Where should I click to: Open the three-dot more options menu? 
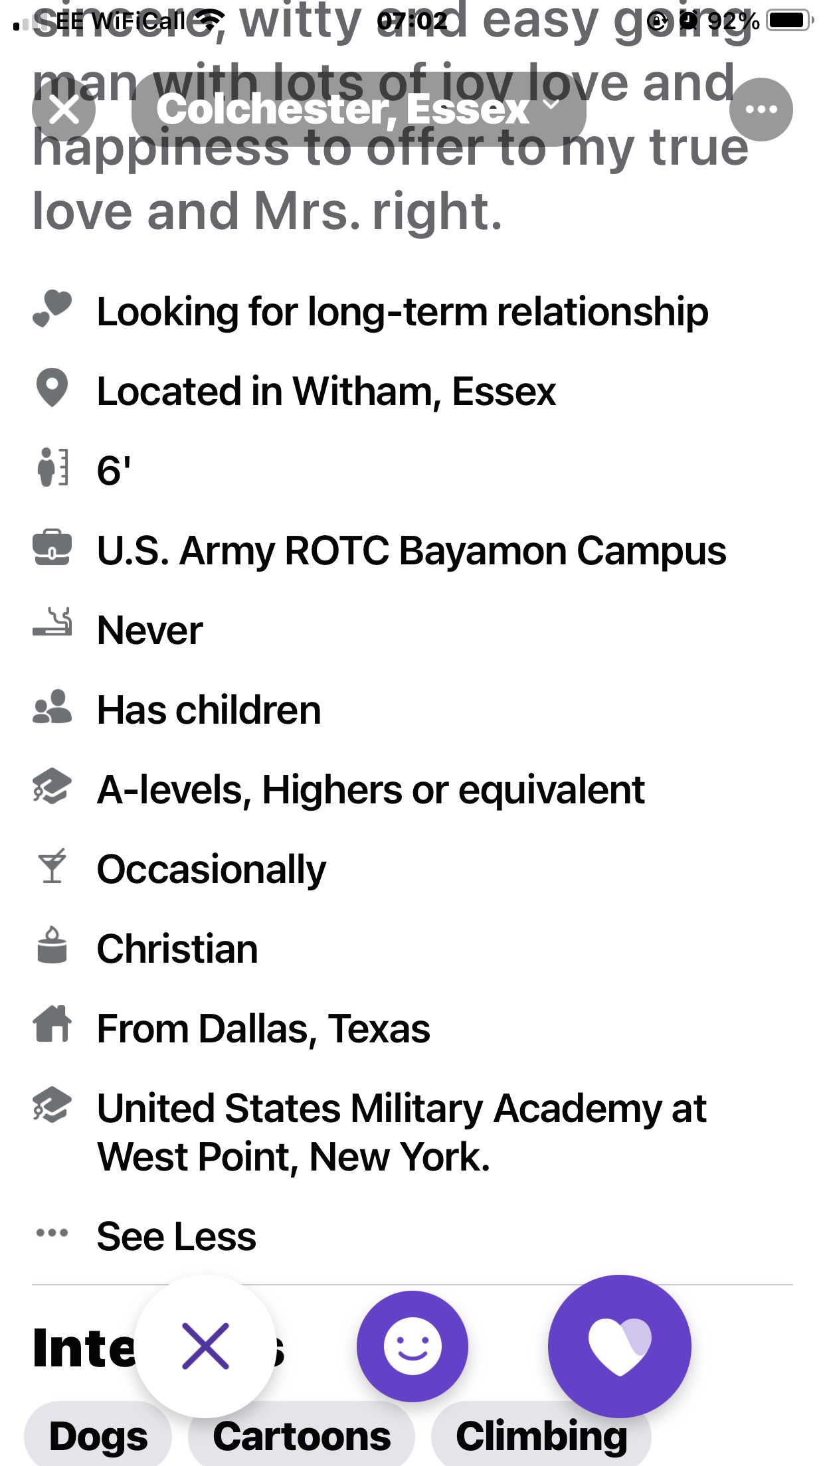(761, 110)
